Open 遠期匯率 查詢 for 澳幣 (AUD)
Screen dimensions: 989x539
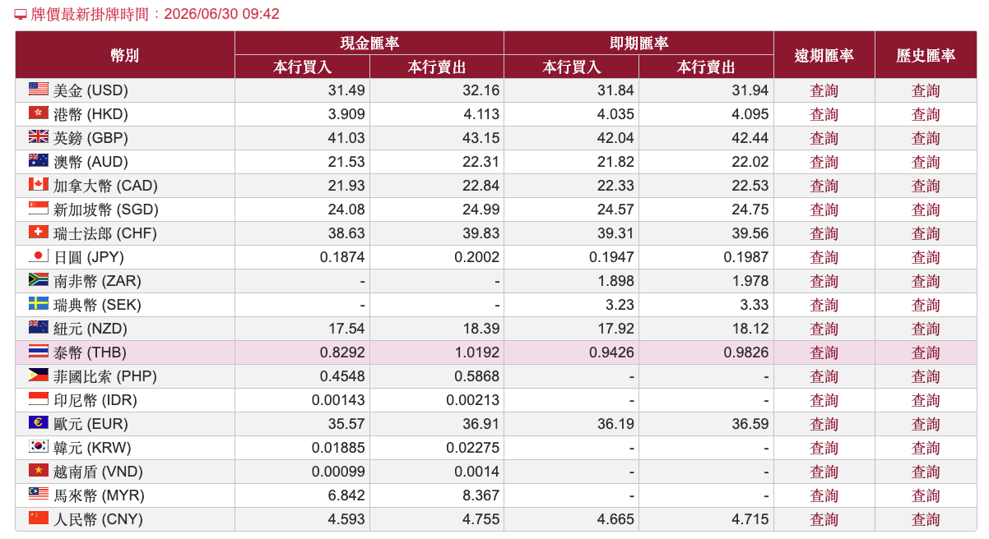[824, 162]
